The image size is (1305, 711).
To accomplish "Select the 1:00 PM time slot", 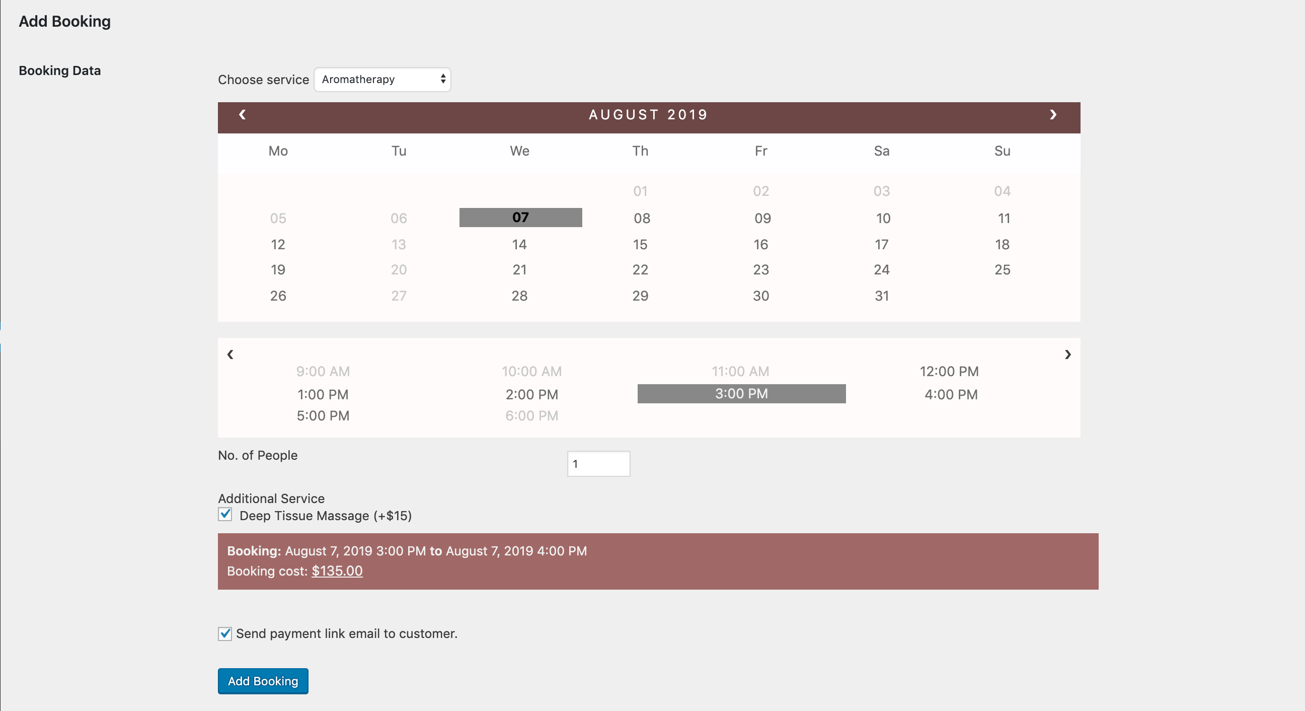I will point(323,393).
